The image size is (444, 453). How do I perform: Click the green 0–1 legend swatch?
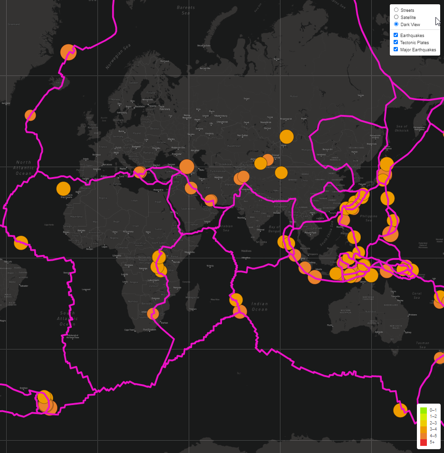point(424,410)
